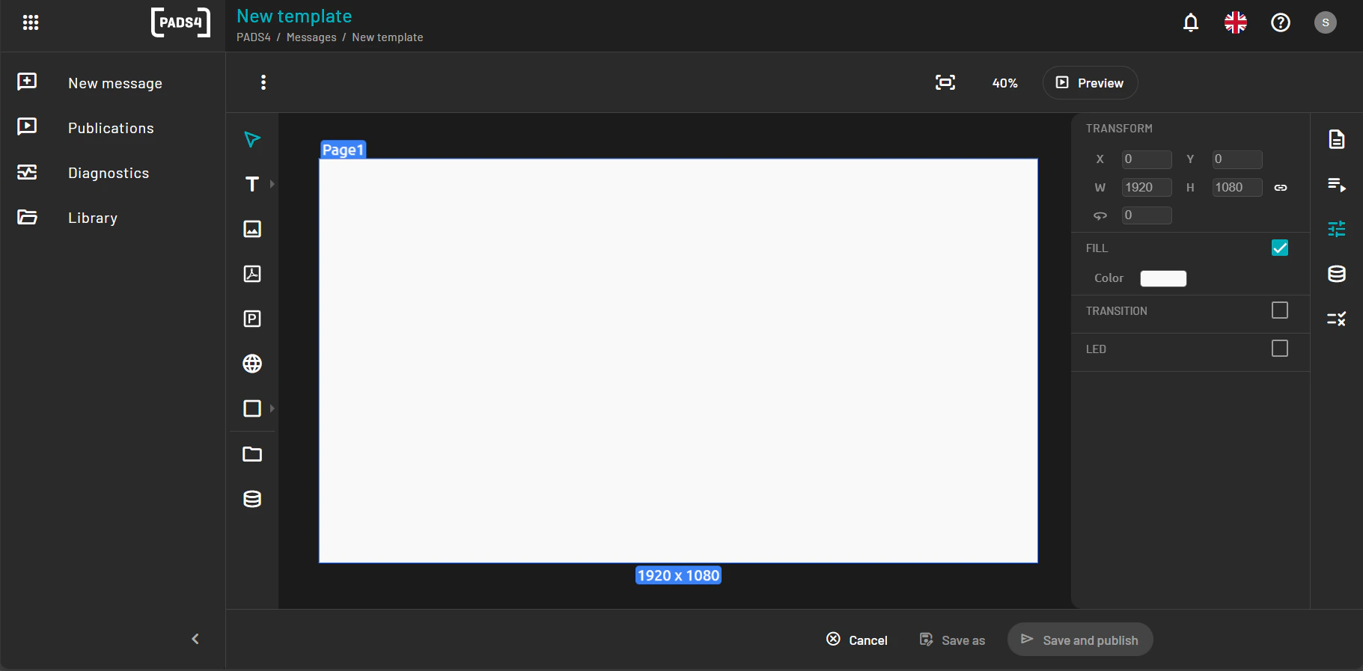Screen dimensions: 1363x671
Task: Edit the Y position field
Action: (1237, 159)
